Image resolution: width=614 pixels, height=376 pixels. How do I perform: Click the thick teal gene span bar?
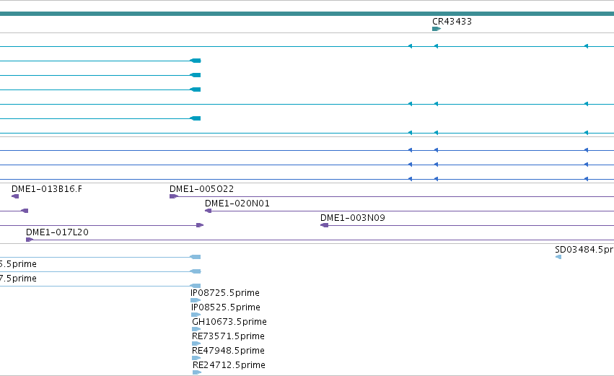pos(307,14)
